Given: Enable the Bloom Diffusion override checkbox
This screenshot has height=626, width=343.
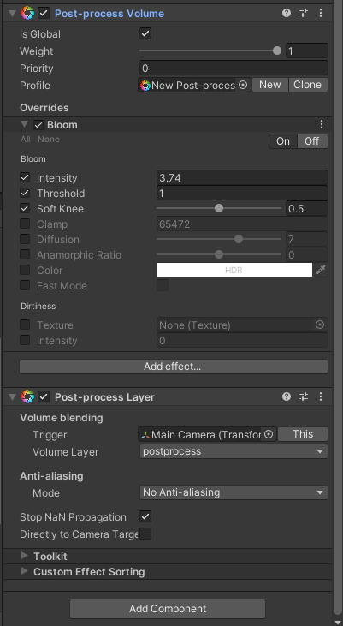Looking at the screenshot, I should click(x=25, y=239).
